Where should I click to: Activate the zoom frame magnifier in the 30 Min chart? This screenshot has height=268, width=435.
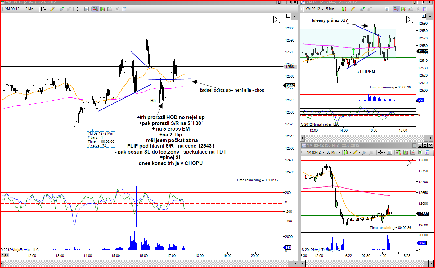pyautogui.click(x=389, y=152)
